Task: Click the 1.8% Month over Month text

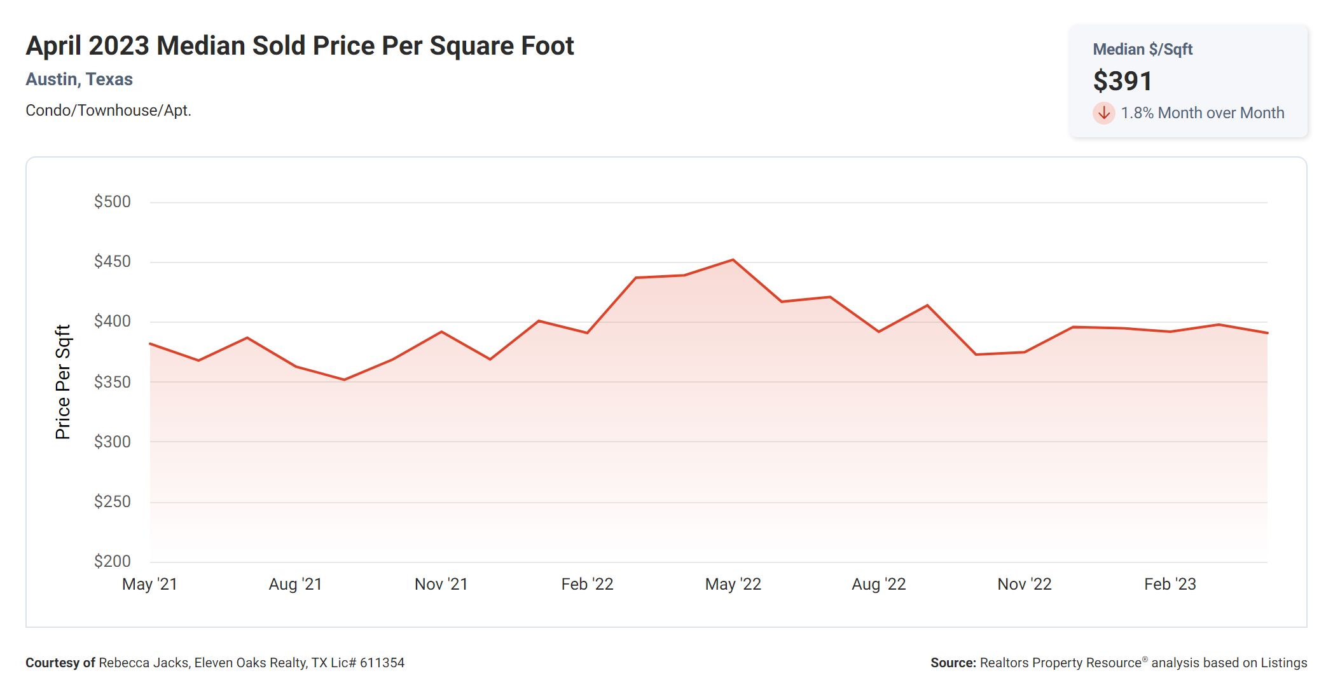Action: (1202, 113)
